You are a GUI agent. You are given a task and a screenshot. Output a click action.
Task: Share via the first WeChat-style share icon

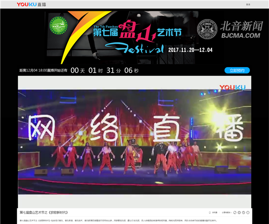[235, 213]
